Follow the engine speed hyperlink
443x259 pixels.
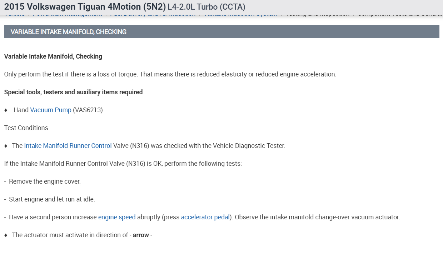pos(117,217)
